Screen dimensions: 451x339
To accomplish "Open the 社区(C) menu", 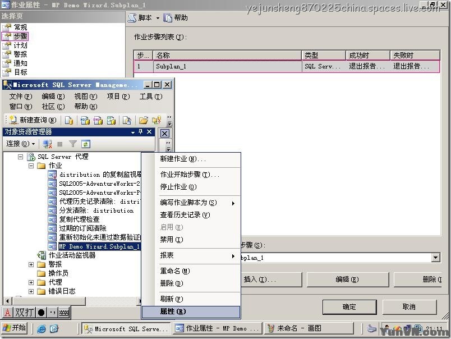I will point(53,107).
